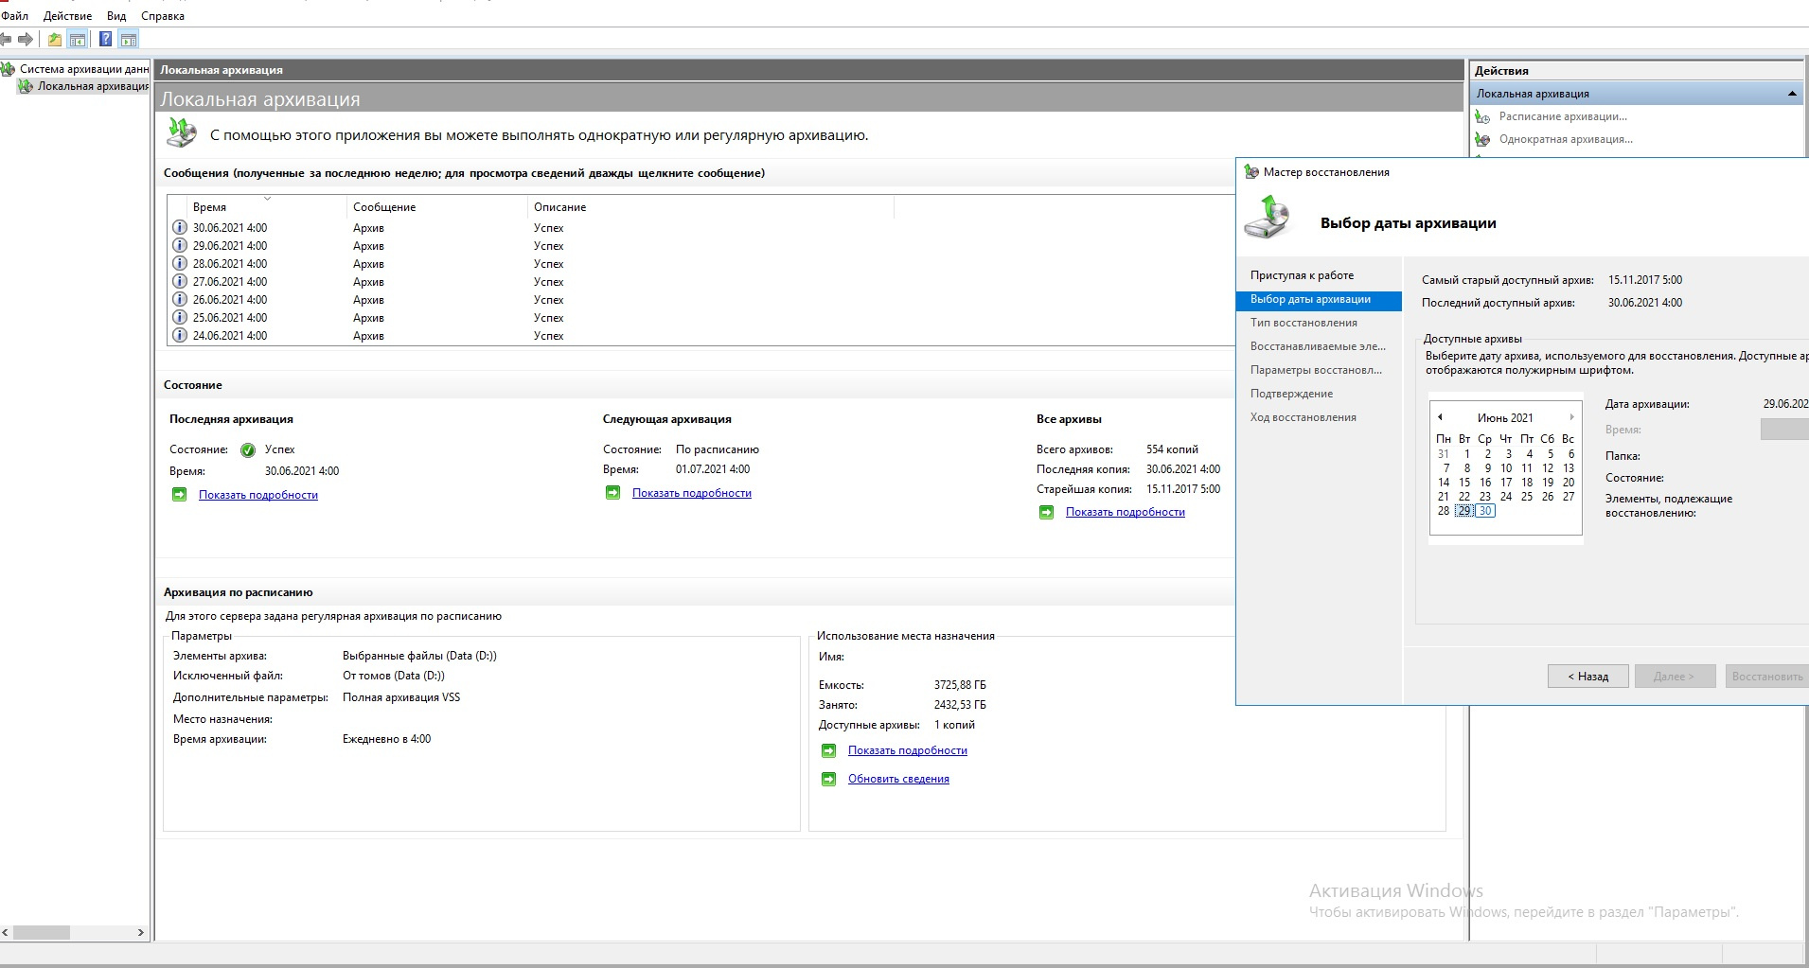The image size is (1809, 968).
Task: Click the backup application icon near the intro text
Action: coord(182,132)
